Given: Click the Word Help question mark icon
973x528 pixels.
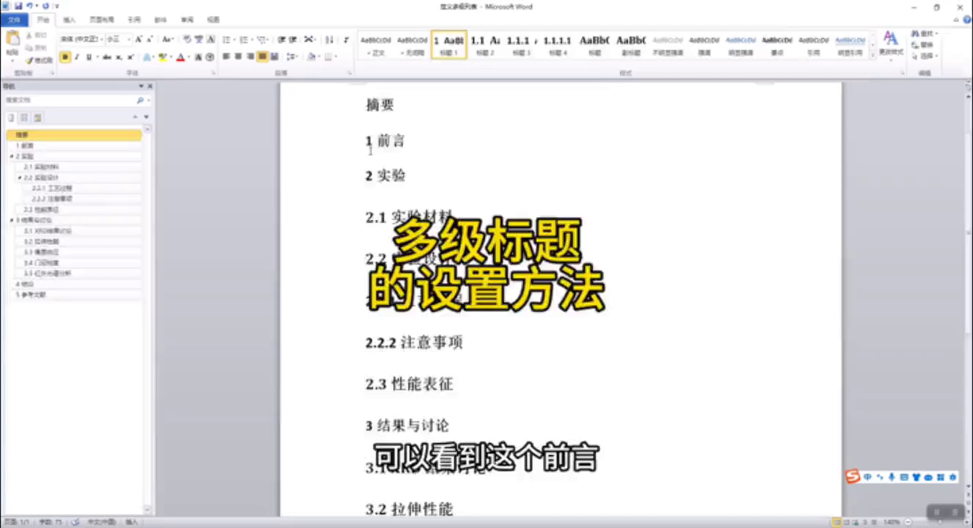Looking at the screenshot, I should 966,20.
